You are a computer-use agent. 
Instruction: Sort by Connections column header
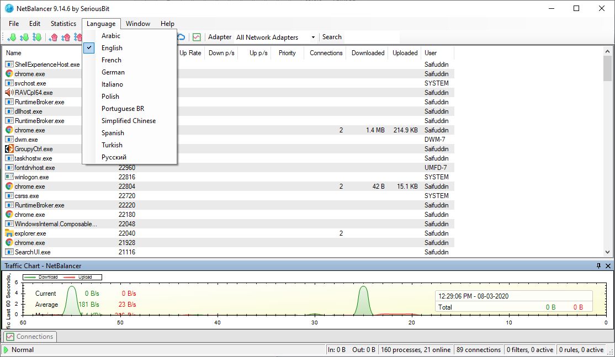pos(326,53)
